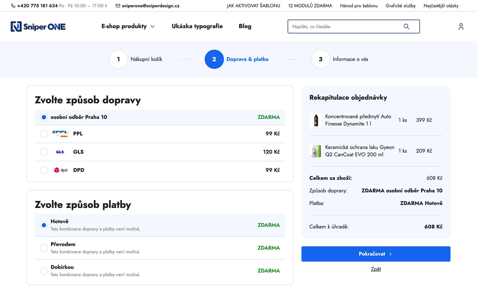Go to step 3 Informace o vás
This screenshot has height=298, width=477.
click(340, 59)
